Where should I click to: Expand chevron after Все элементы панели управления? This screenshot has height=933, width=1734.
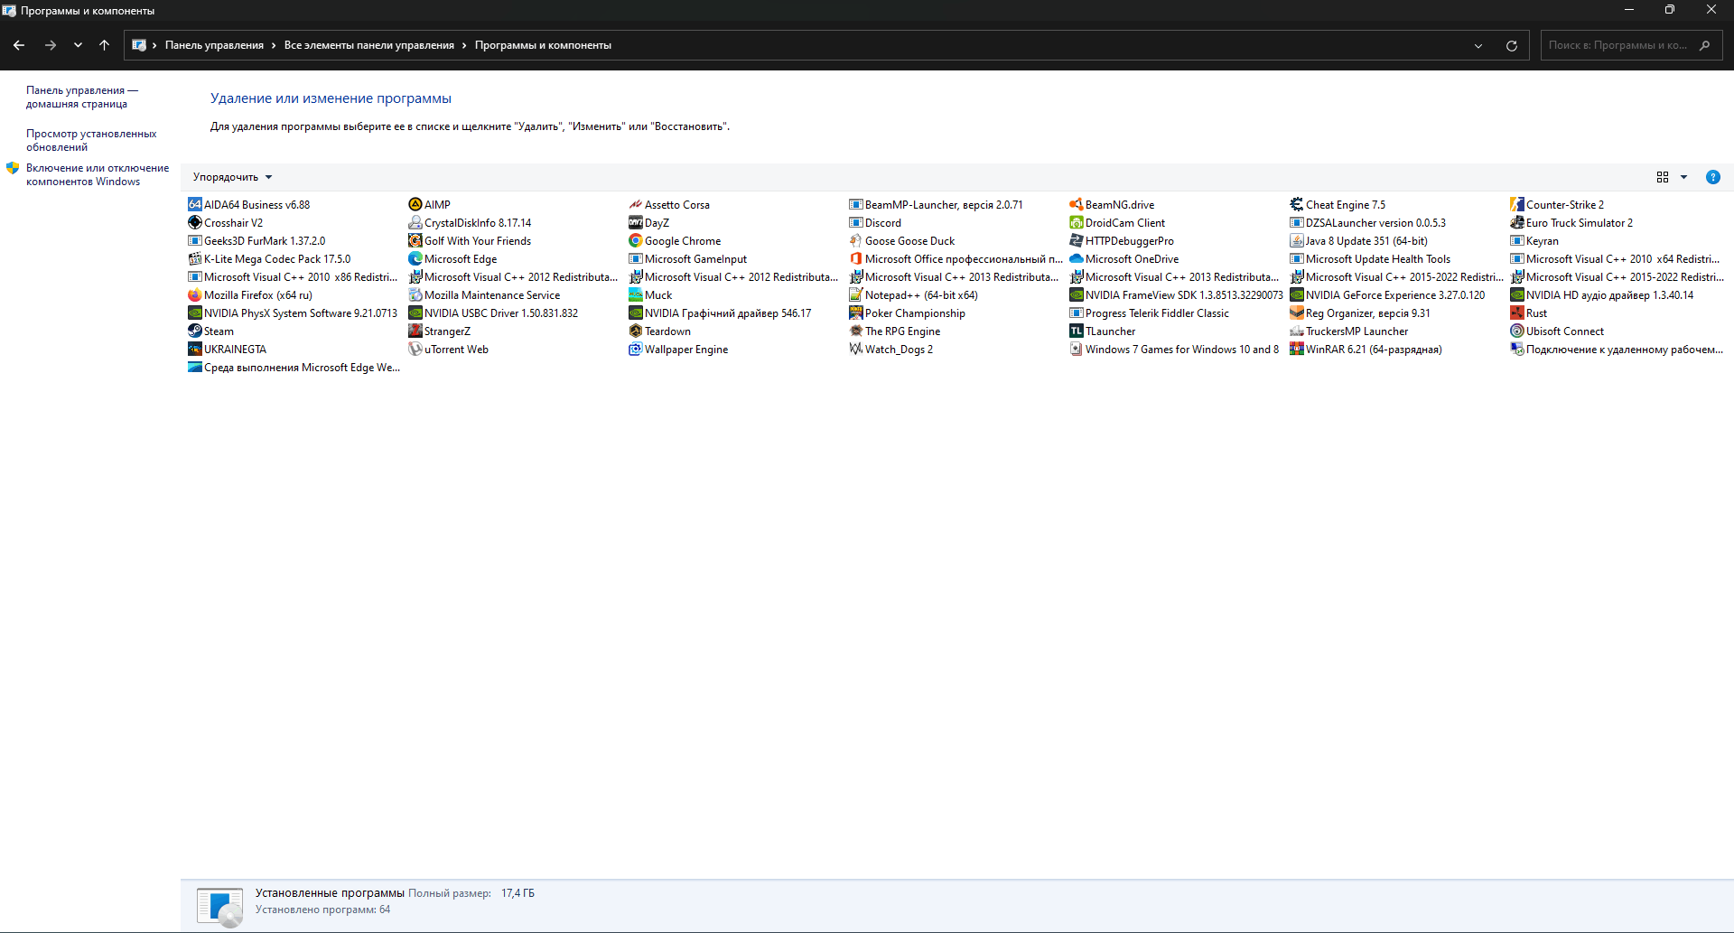click(x=464, y=45)
